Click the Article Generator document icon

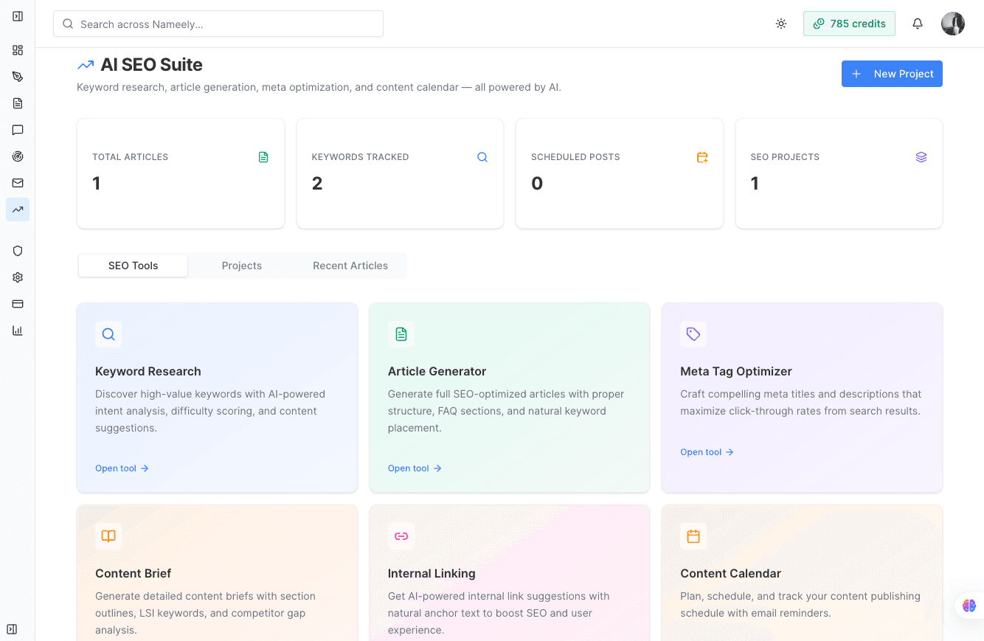pyautogui.click(x=401, y=334)
